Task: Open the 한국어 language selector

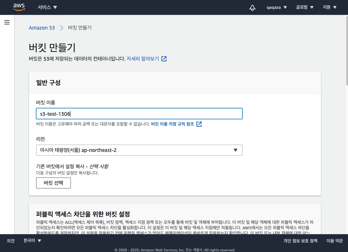Action: [x=32, y=241]
